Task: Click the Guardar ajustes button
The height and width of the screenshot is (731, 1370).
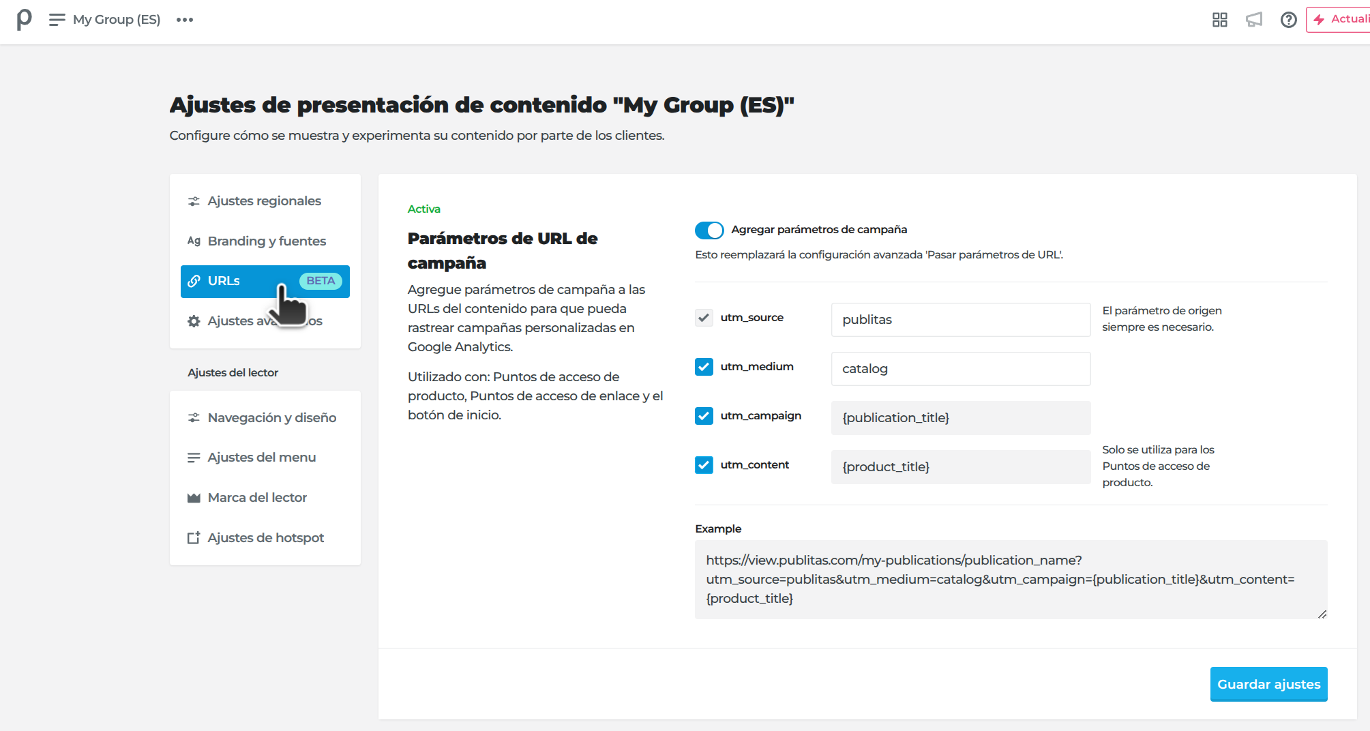Action: (1268, 684)
